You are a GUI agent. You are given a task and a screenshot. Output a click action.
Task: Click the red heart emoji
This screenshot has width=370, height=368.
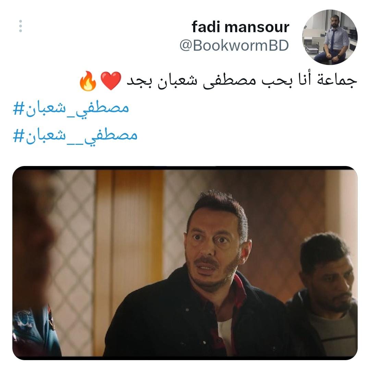point(111,81)
